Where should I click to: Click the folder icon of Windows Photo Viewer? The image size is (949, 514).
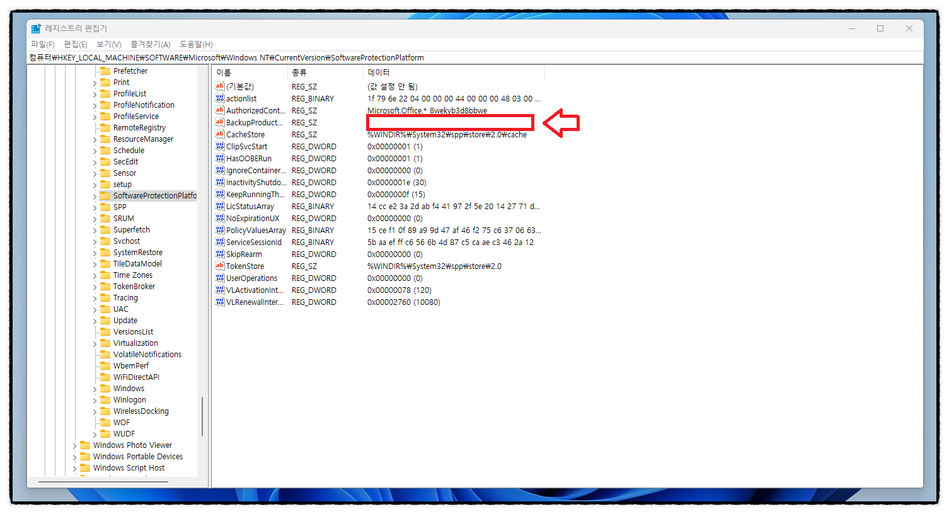pyautogui.click(x=85, y=445)
